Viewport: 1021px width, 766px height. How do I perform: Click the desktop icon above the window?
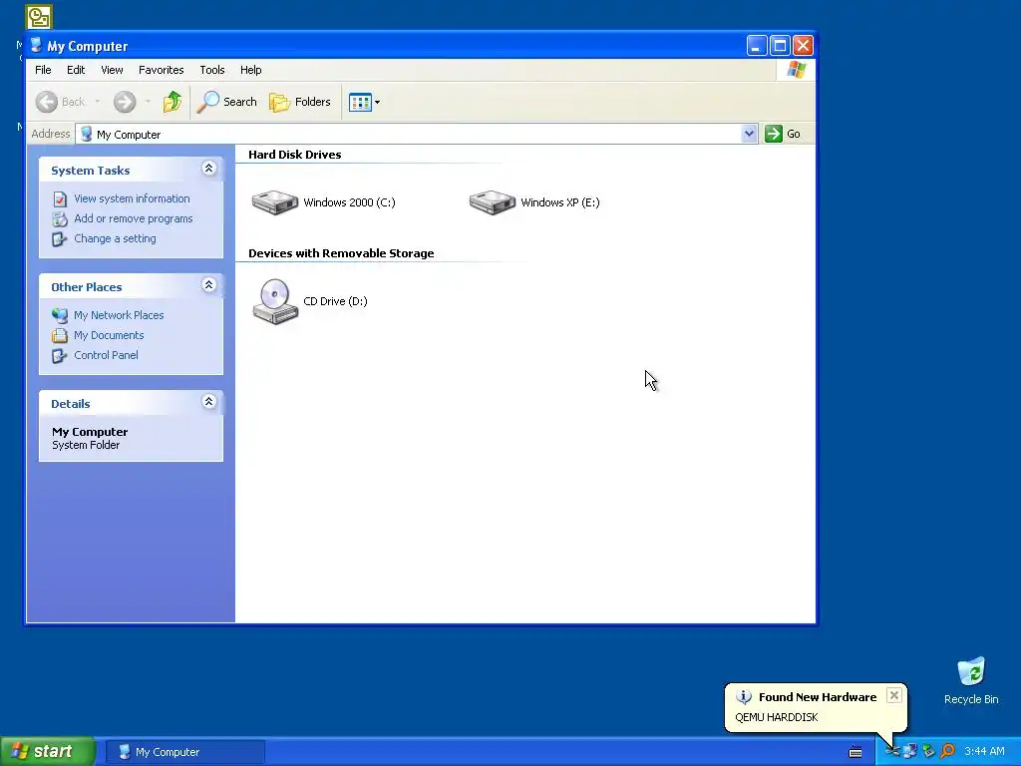39,17
